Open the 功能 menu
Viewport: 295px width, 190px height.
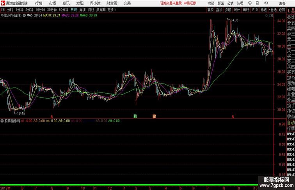211,3
